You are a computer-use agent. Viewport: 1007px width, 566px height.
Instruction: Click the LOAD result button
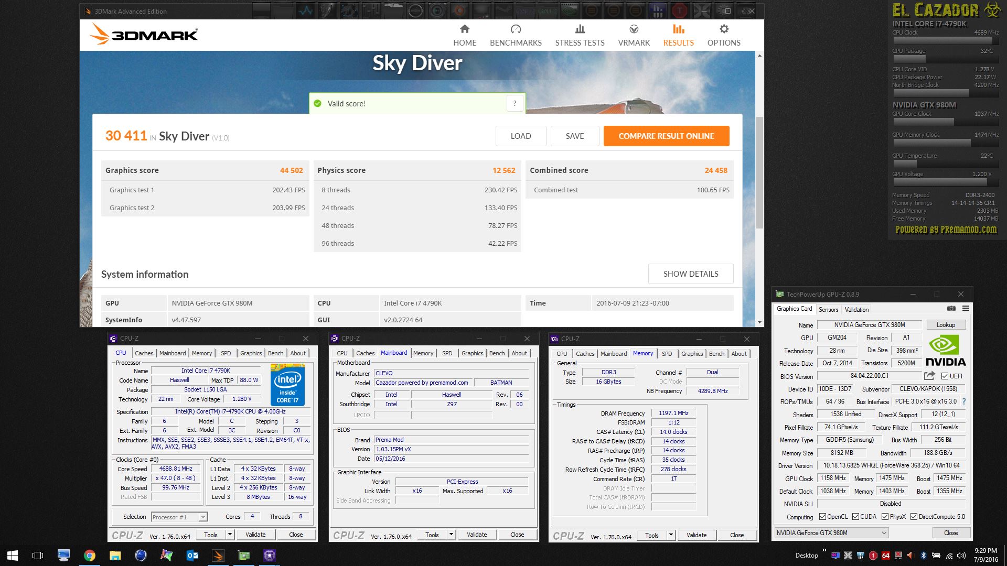(x=521, y=136)
